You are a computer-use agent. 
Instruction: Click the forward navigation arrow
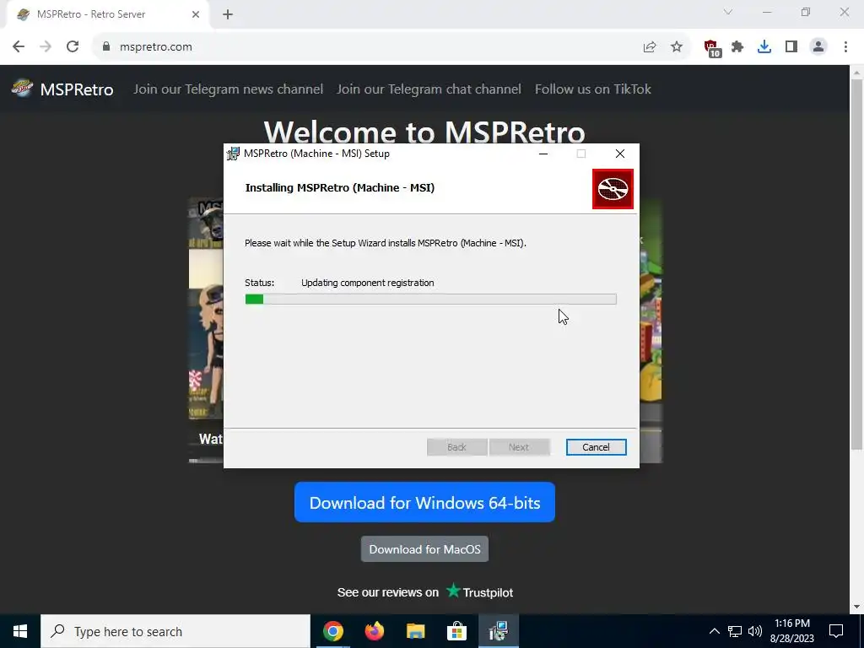point(46,47)
